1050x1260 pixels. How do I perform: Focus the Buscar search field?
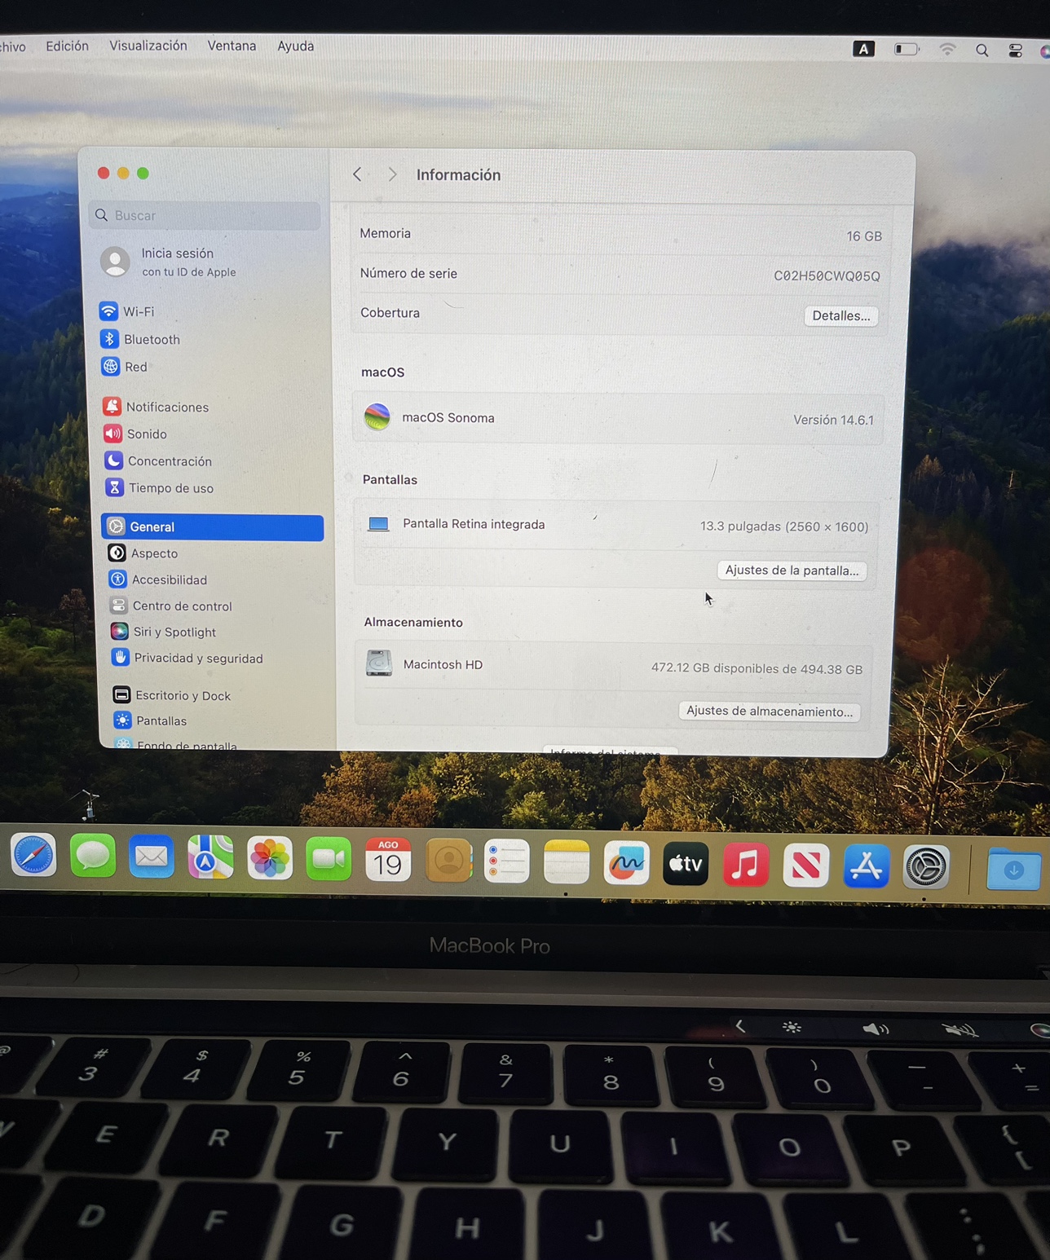pos(205,215)
